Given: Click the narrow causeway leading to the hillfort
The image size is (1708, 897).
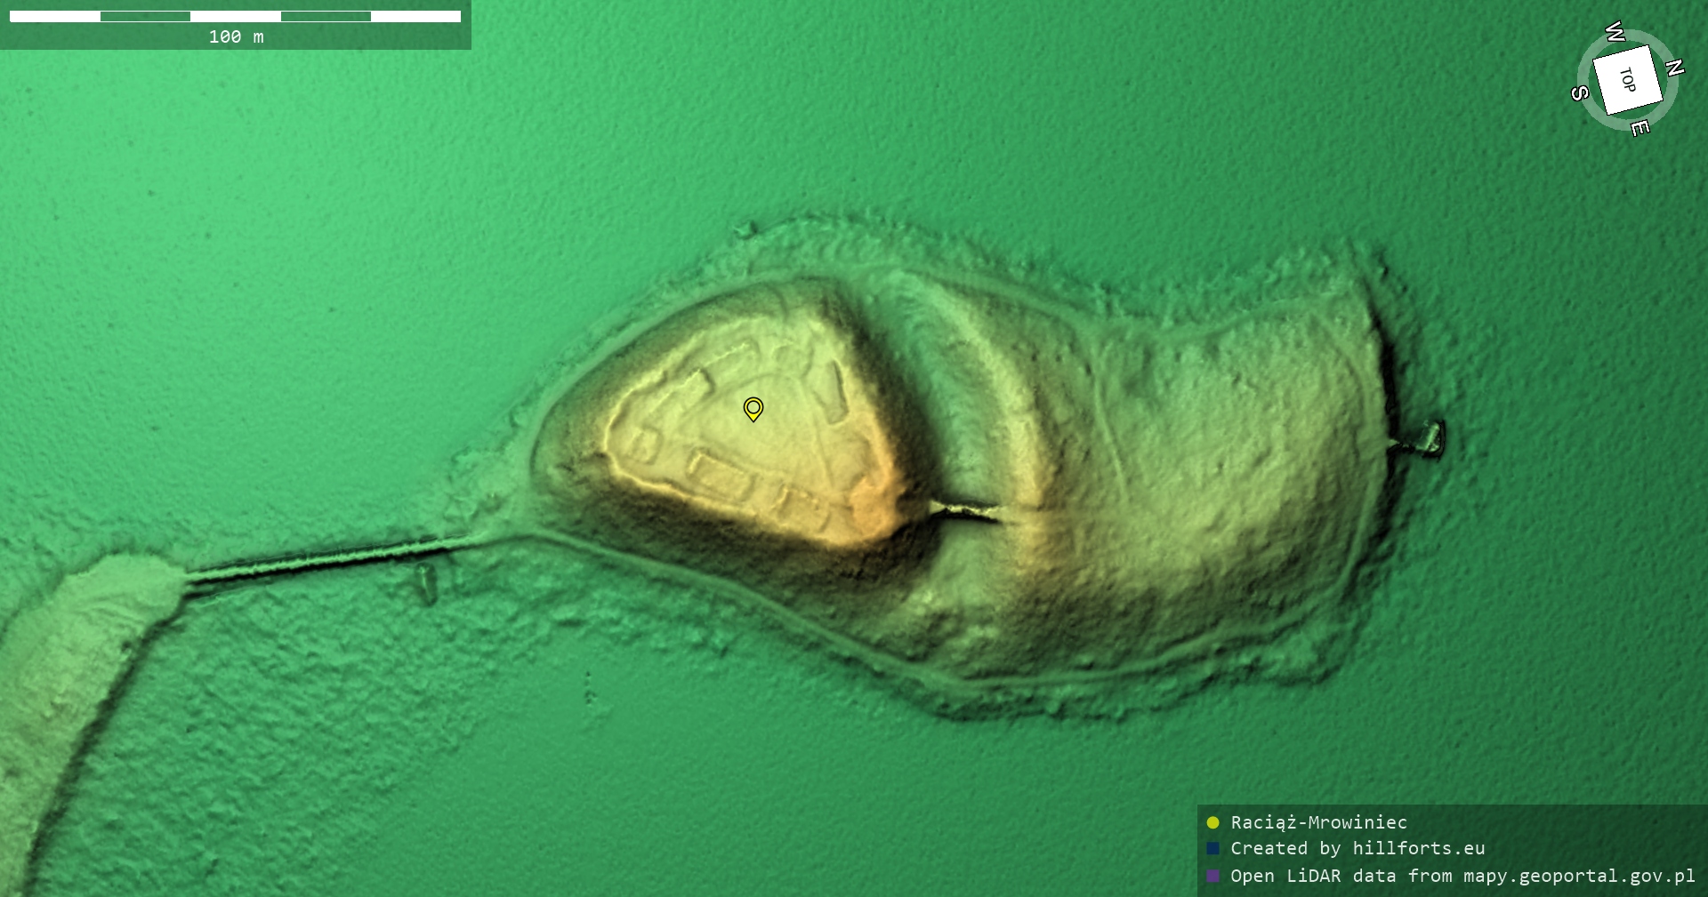Looking at the screenshot, I should pos(320,559).
